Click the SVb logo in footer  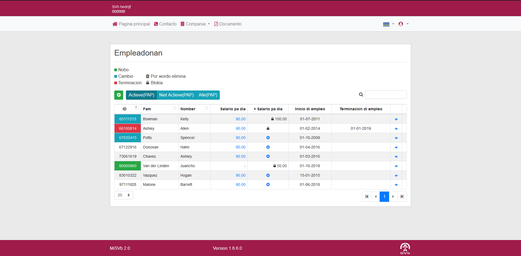[x=405, y=248]
